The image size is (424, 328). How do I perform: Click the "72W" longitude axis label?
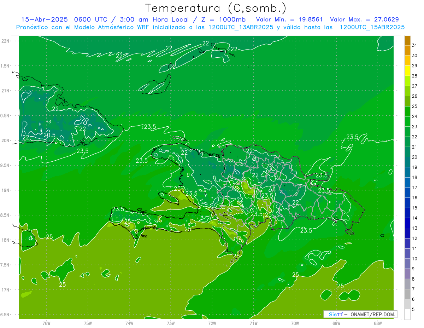pyautogui.click(x=212, y=323)
